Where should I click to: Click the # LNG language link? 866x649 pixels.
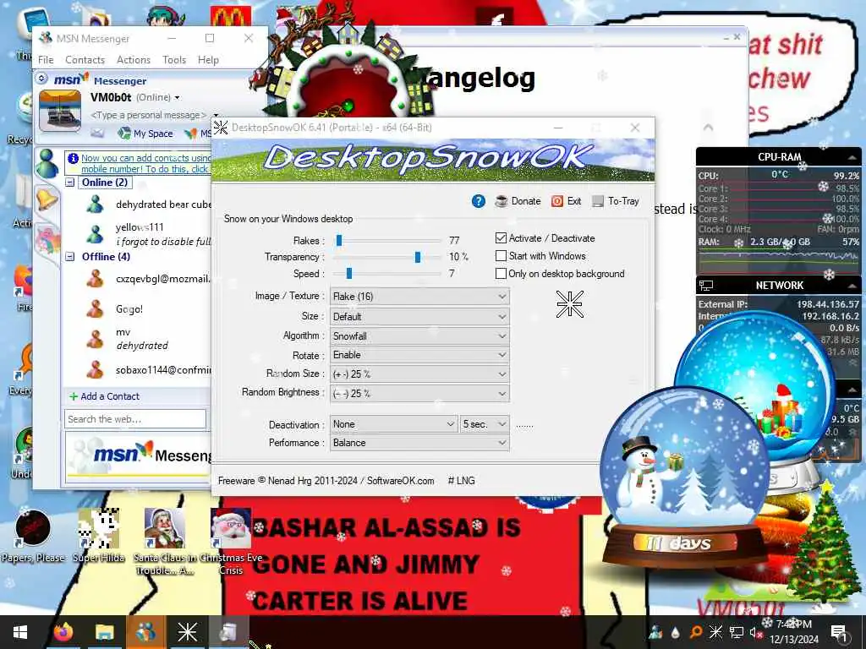click(461, 481)
